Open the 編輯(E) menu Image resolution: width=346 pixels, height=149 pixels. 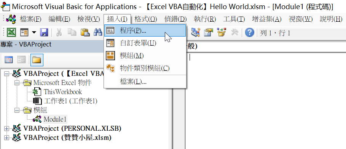(59, 19)
